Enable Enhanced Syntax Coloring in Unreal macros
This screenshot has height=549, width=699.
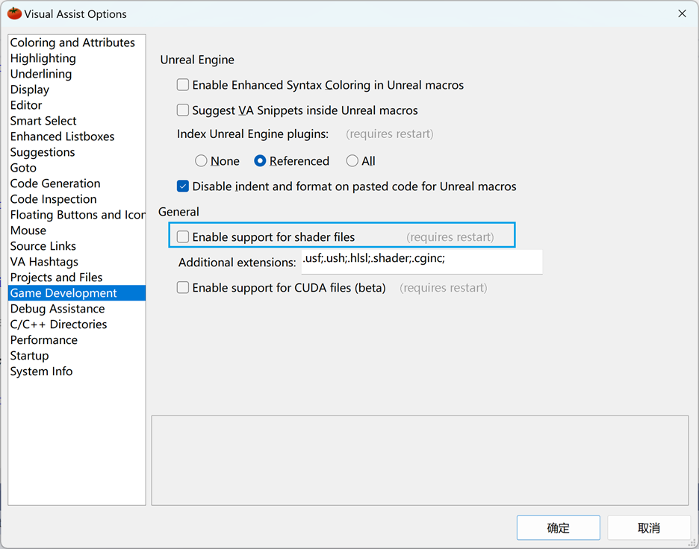tap(183, 85)
